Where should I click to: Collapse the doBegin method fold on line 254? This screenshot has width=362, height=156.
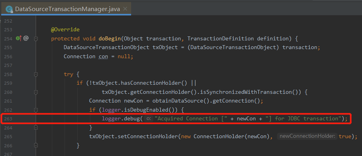point(36,39)
